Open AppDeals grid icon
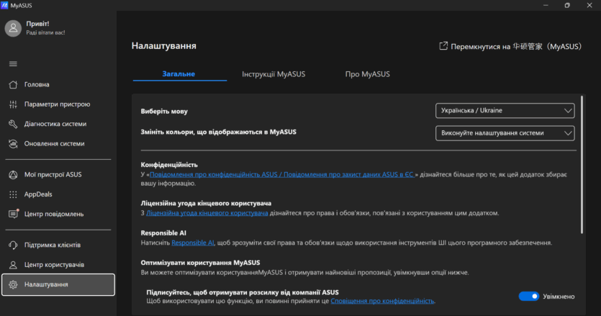The width and height of the screenshot is (601, 316). click(x=12, y=194)
